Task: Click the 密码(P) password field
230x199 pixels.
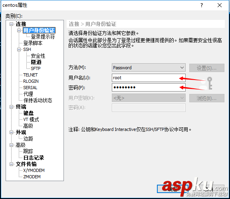Action: pyautogui.click(x=149, y=88)
